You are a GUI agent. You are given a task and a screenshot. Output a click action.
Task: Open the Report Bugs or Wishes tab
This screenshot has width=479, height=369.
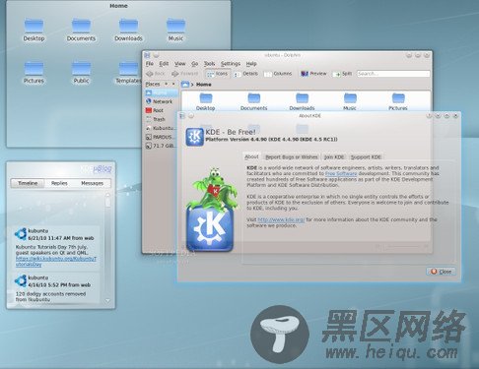point(292,157)
